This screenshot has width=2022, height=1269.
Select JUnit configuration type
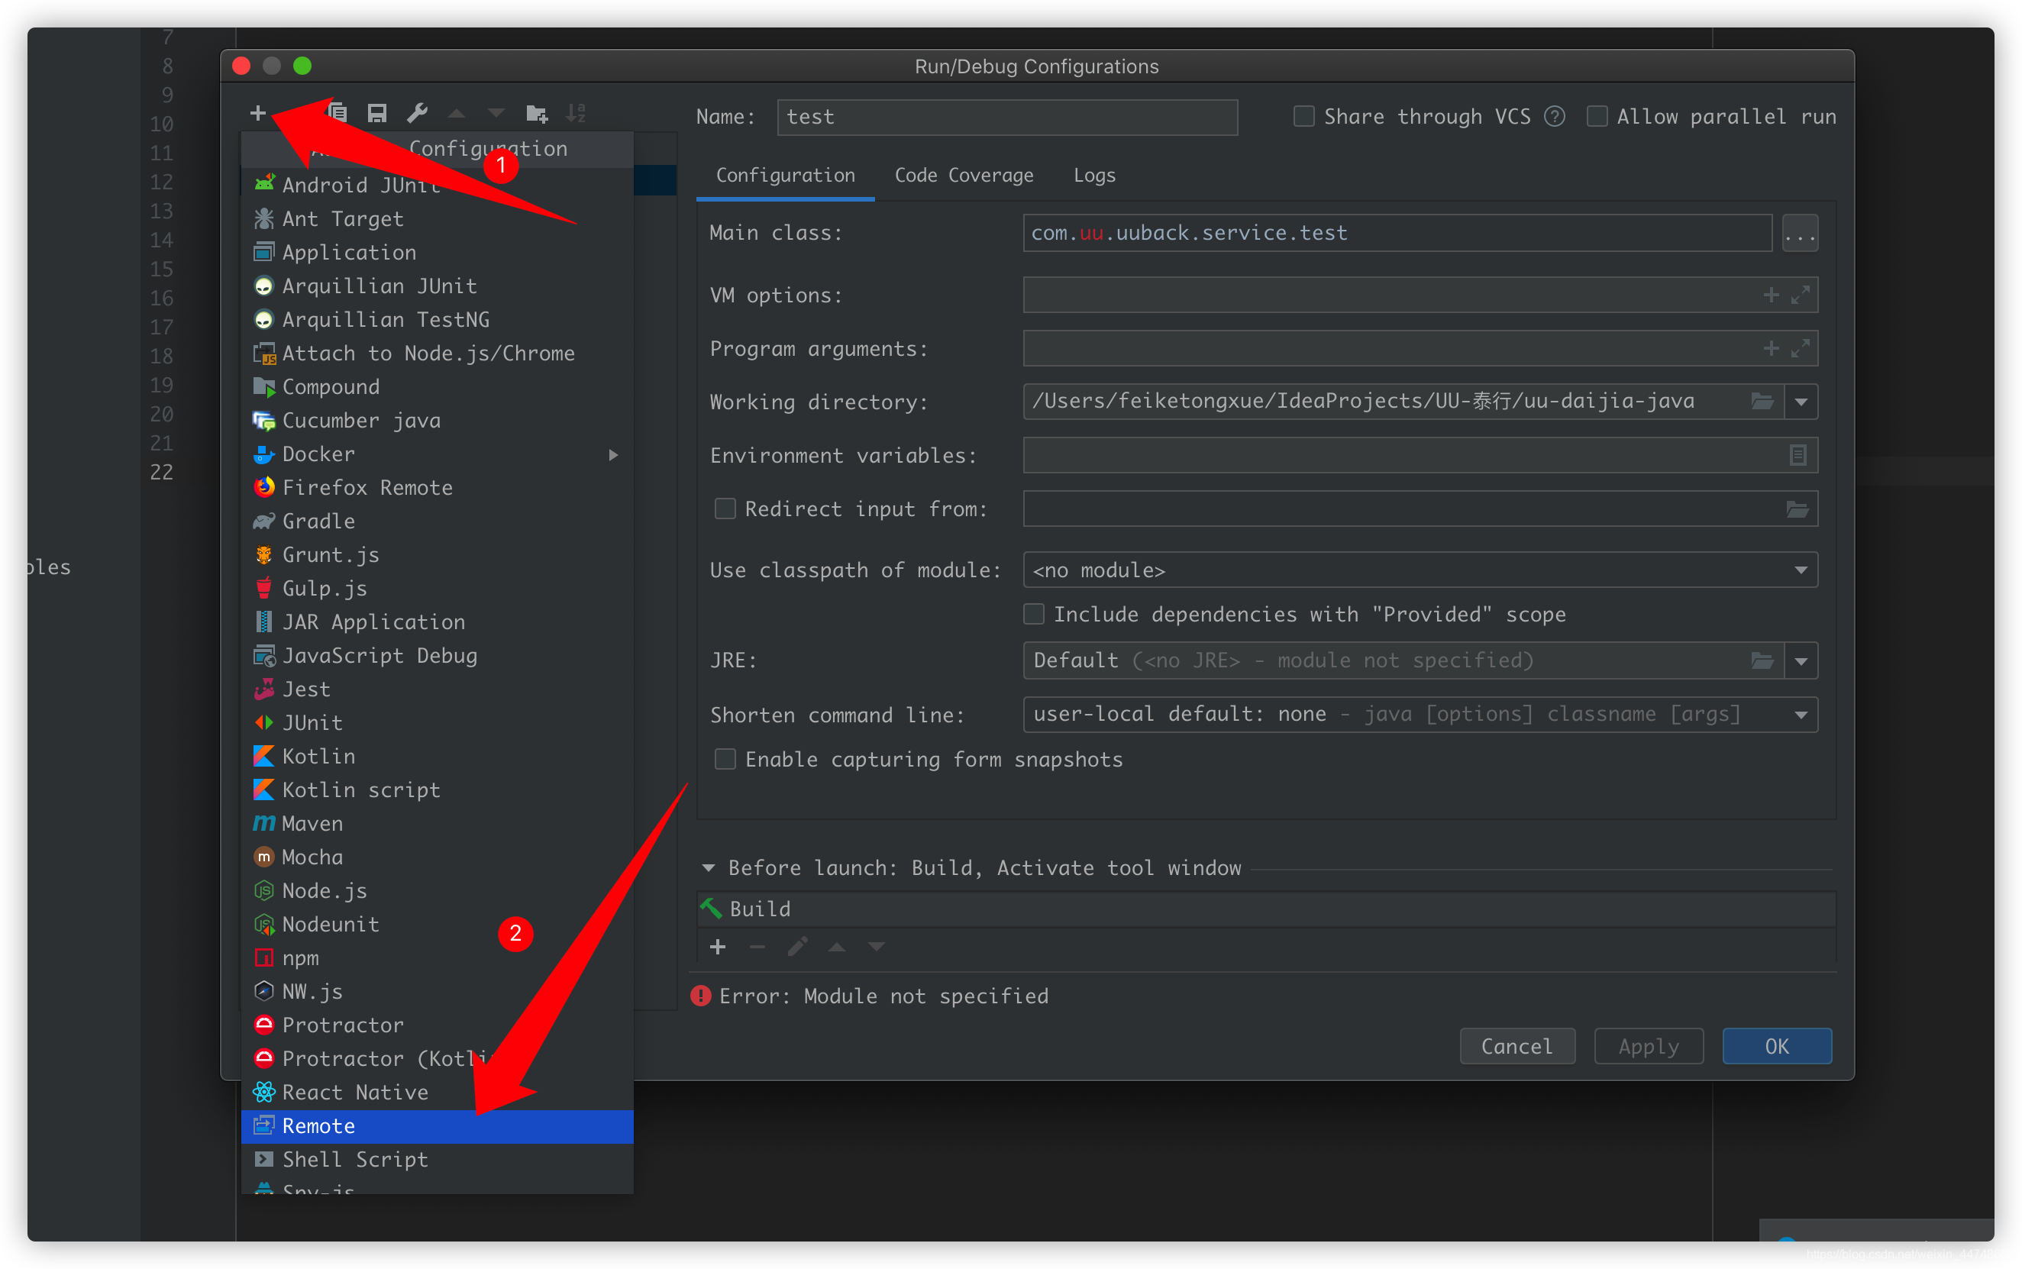(438, 724)
